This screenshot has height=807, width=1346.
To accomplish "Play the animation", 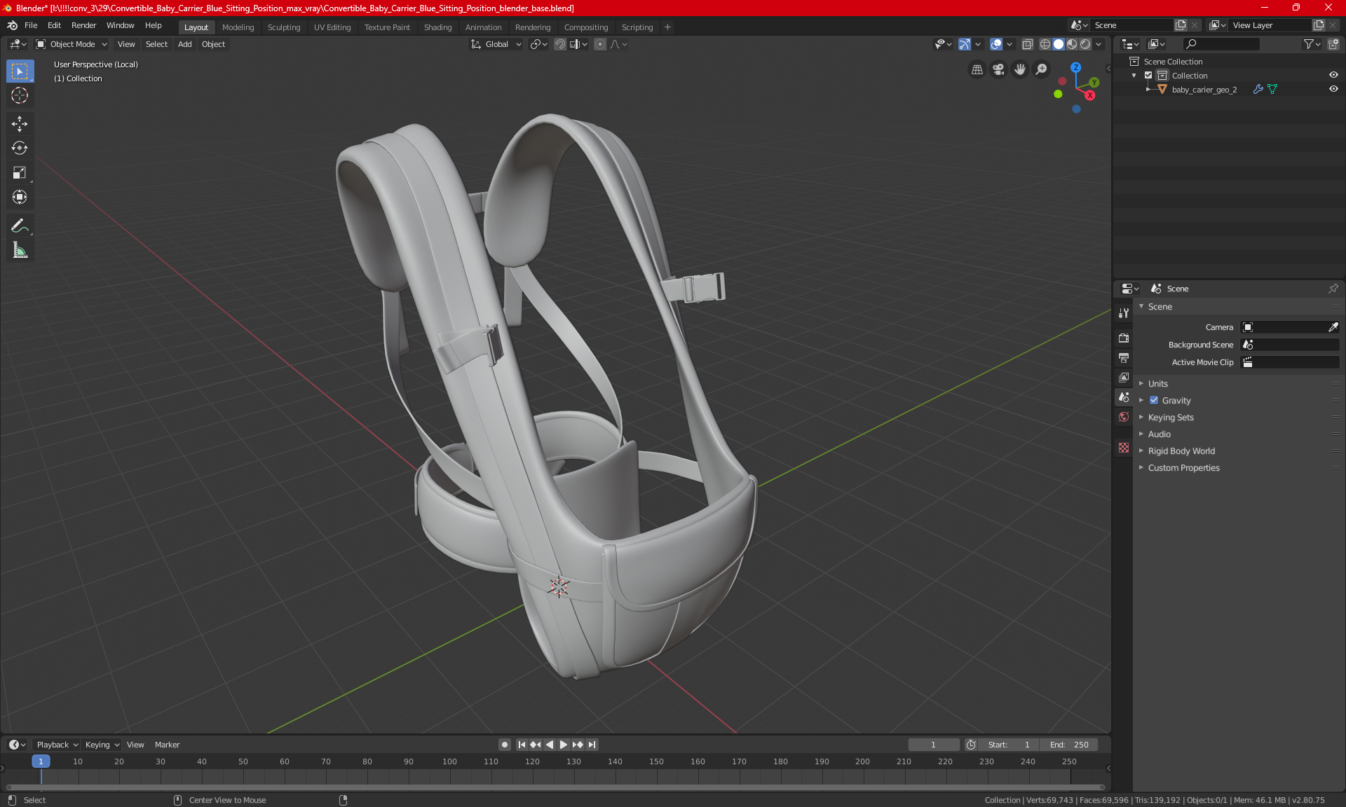I will point(563,745).
